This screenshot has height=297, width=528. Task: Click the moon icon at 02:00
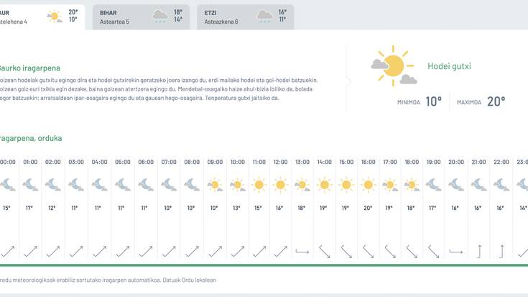pyautogui.click(x=53, y=185)
